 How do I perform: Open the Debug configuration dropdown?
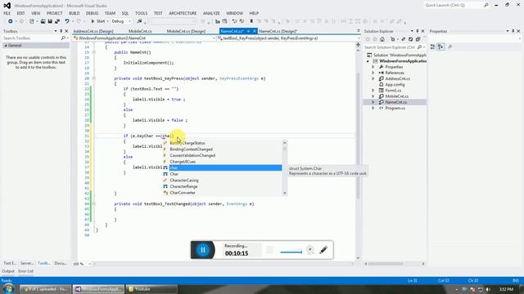(121, 21)
